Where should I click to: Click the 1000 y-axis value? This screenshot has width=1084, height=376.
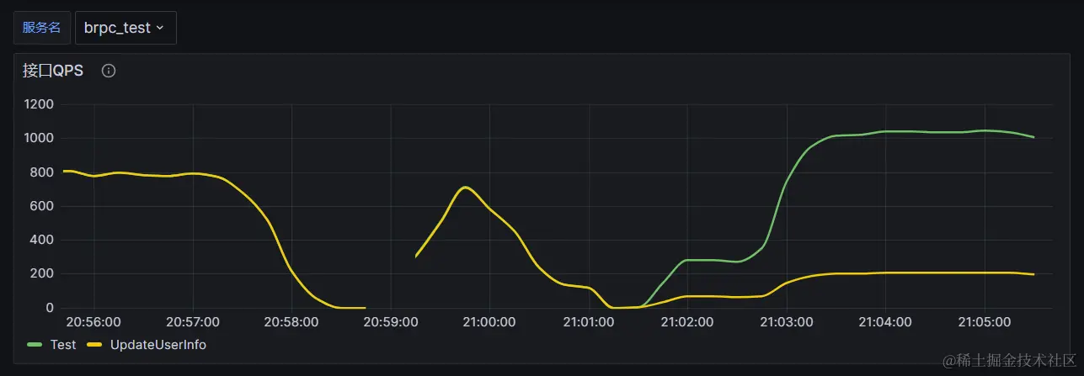click(x=39, y=138)
